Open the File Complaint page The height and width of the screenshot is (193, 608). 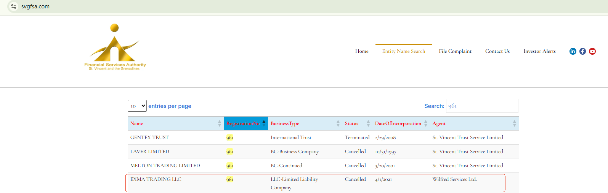tap(455, 51)
